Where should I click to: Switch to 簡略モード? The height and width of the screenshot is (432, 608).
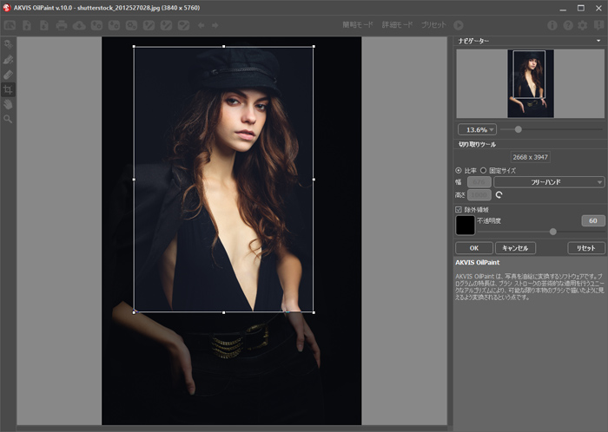tap(356, 25)
